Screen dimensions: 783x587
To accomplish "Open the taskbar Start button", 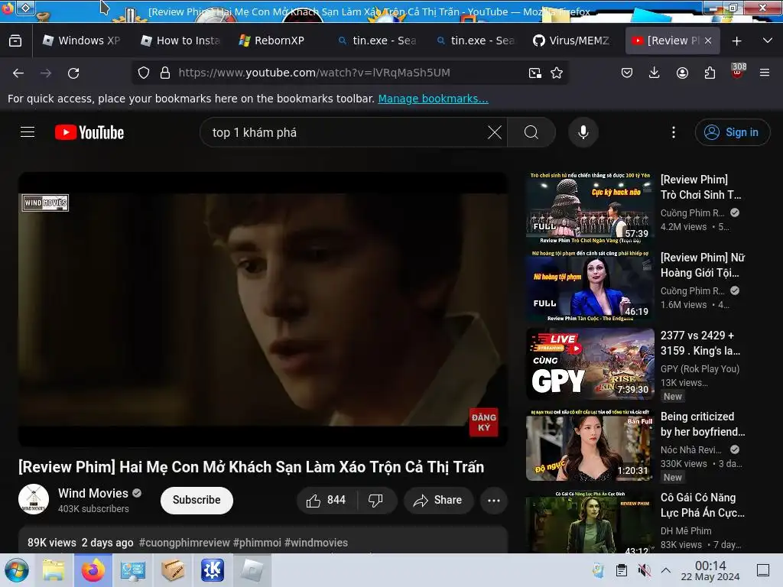I will 17,570.
